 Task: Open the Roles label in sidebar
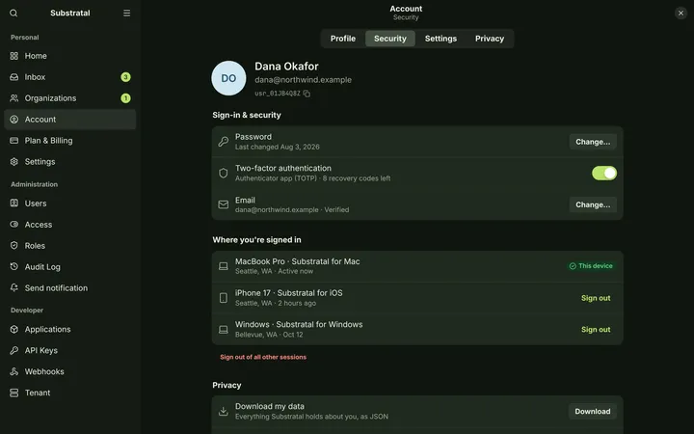[35, 246]
